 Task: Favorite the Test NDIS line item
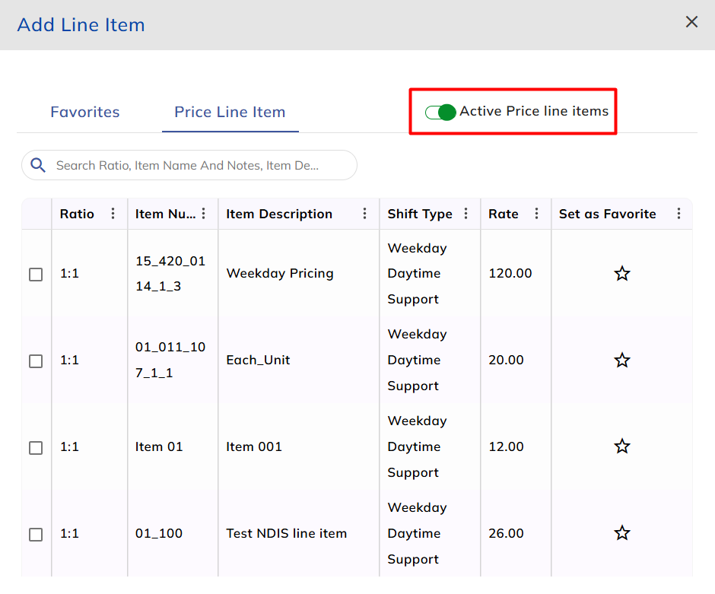coord(621,533)
